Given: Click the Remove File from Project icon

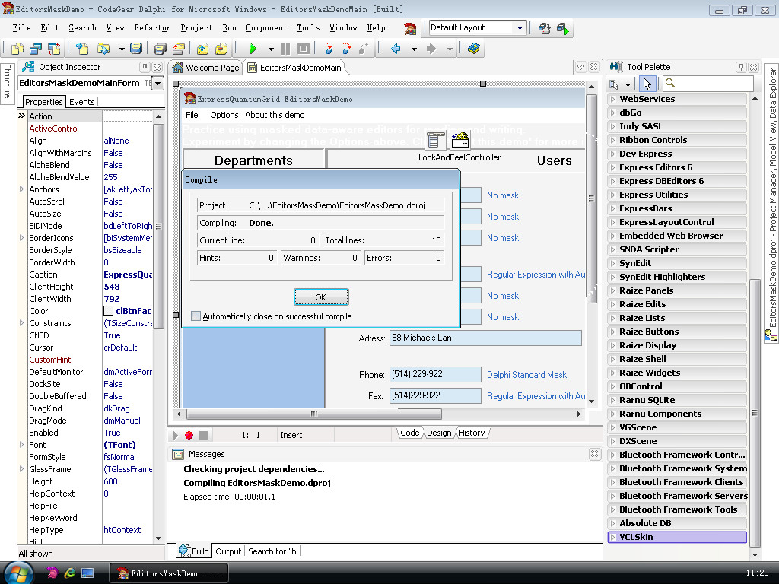Looking at the screenshot, I should [x=221, y=49].
